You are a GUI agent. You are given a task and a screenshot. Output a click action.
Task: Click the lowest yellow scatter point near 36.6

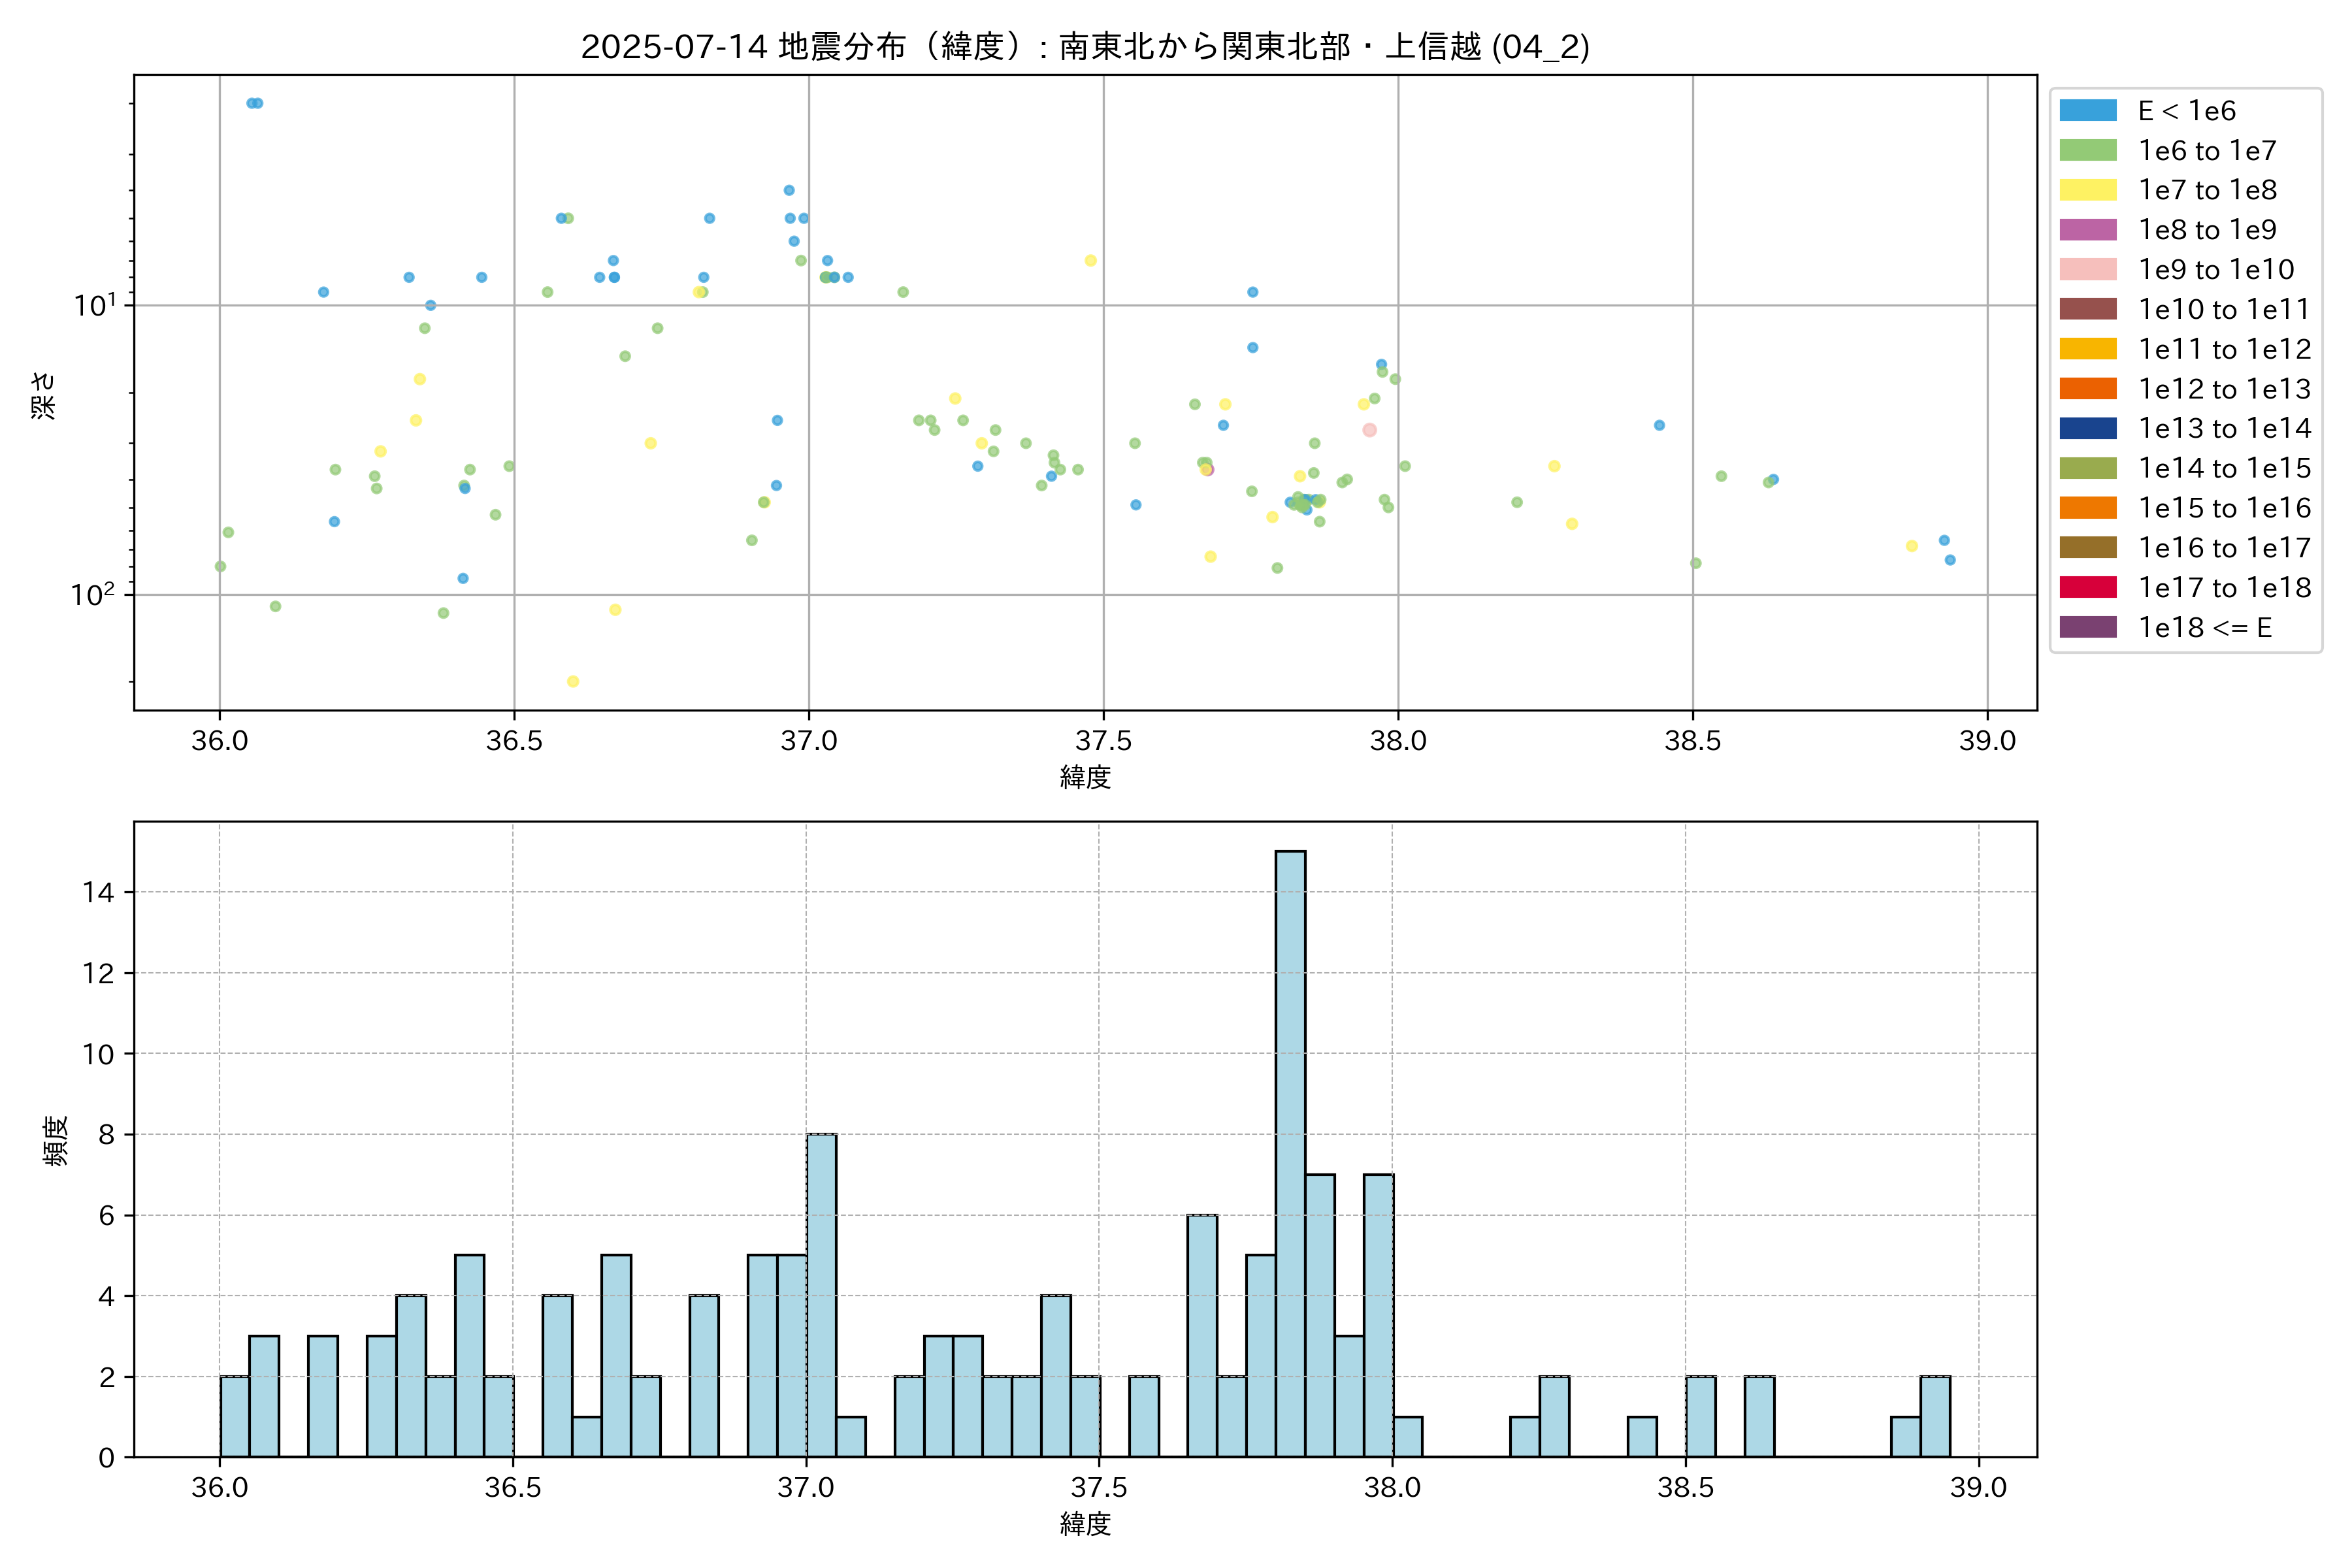click(x=573, y=681)
